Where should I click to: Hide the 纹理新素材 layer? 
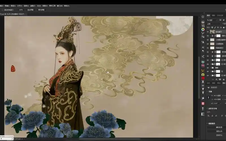pos(208,48)
